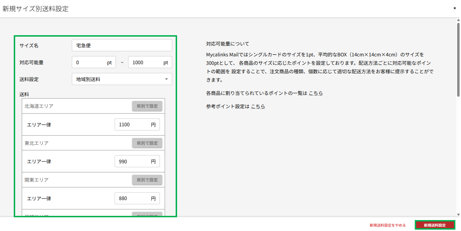The image size is (461, 231).
Task: Click the red 新規送料設定 button
Action: point(435,225)
